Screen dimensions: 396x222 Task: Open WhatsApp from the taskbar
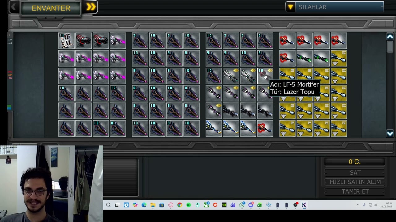coord(242,205)
